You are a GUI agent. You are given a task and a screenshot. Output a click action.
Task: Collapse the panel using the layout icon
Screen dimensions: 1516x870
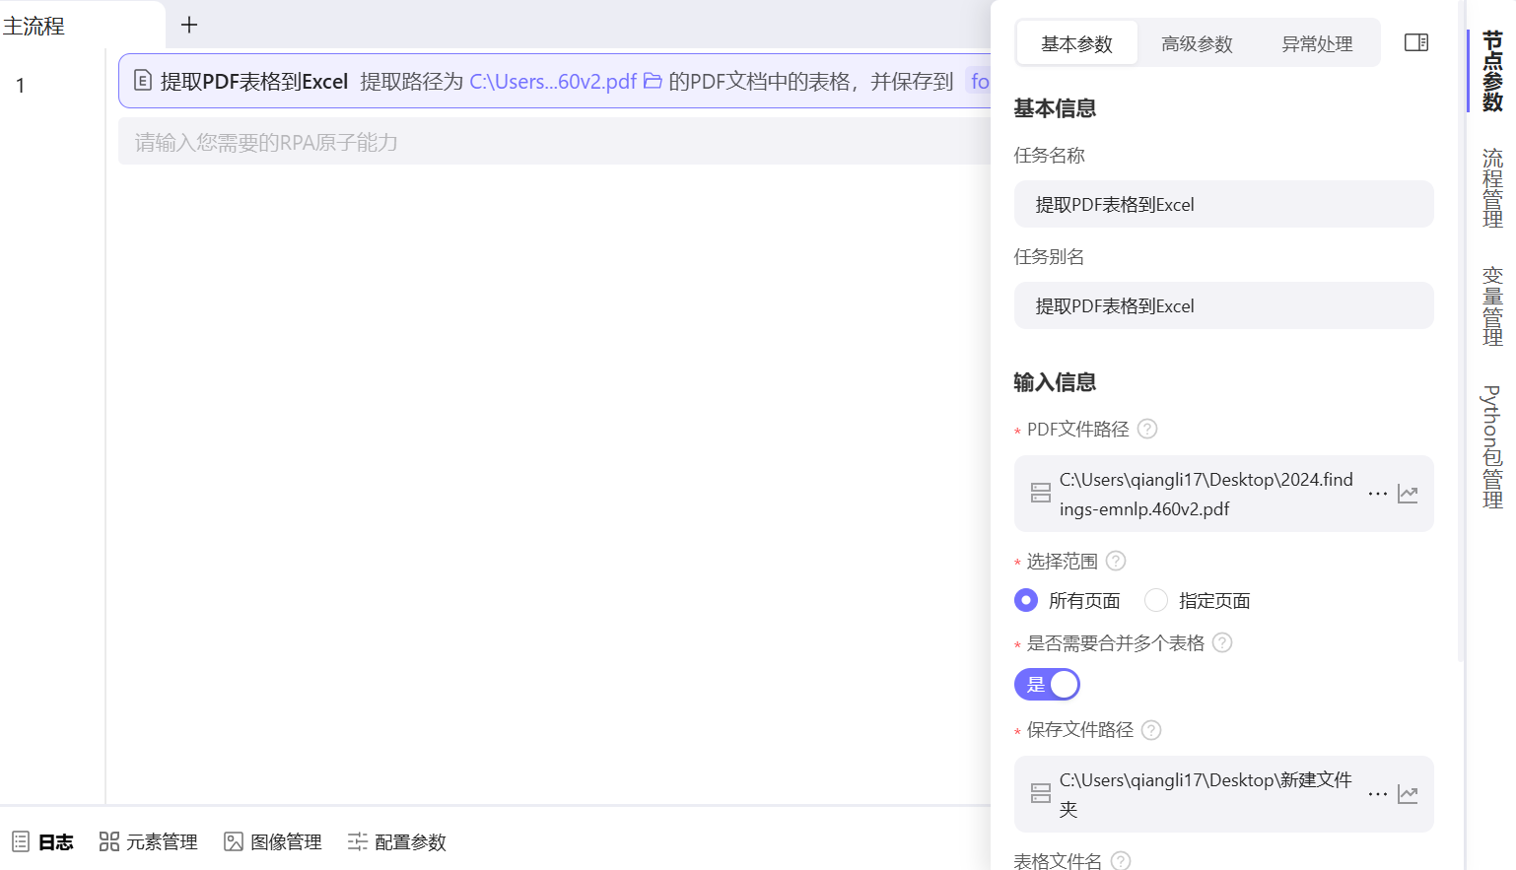(1415, 42)
